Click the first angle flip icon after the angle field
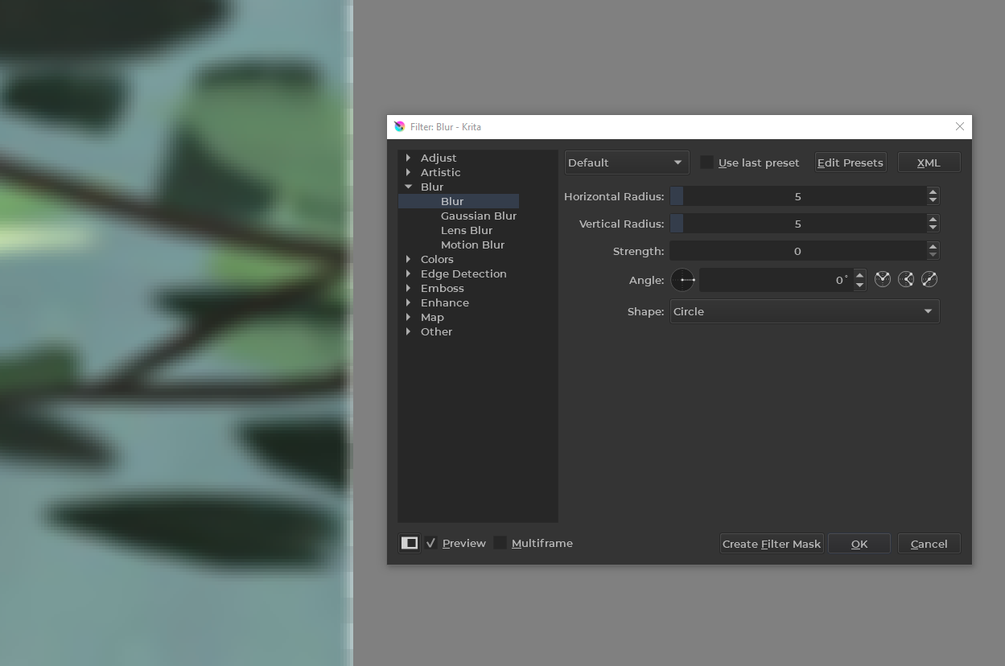 883,280
